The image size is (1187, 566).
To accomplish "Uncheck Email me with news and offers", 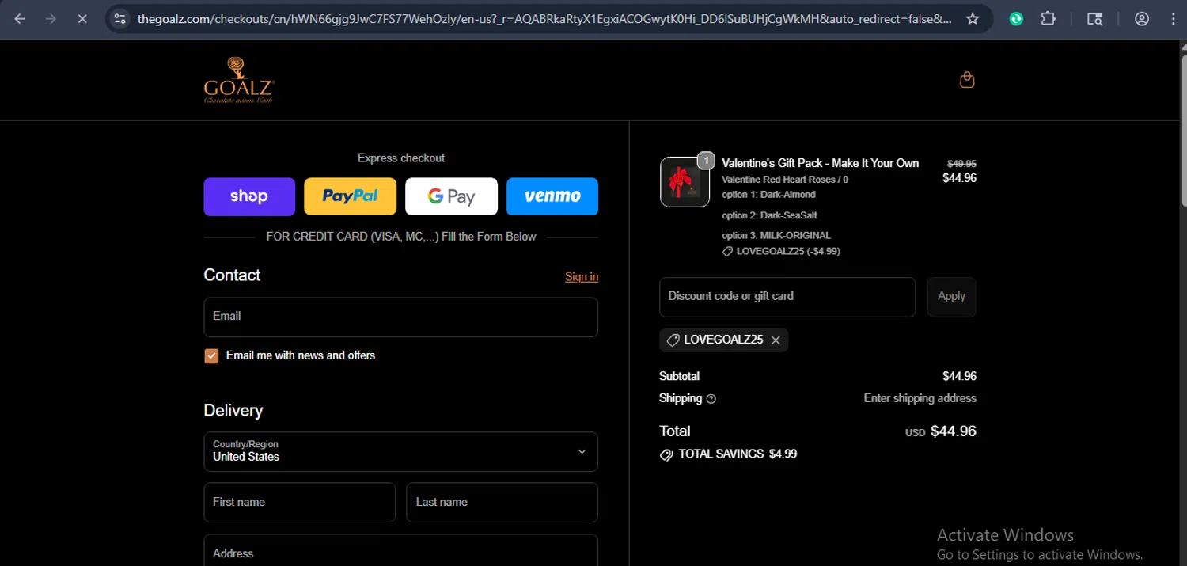I will click(x=211, y=356).
